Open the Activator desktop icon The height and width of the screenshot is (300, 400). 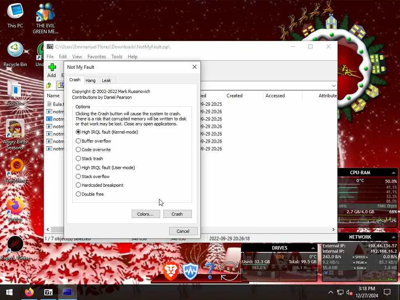coord(15,93)
